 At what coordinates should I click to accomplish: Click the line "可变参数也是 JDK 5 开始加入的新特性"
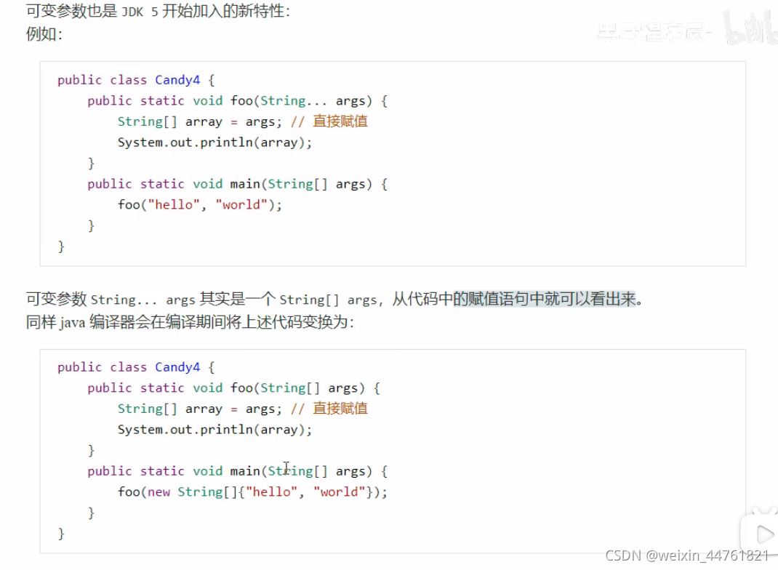point(158,11)
